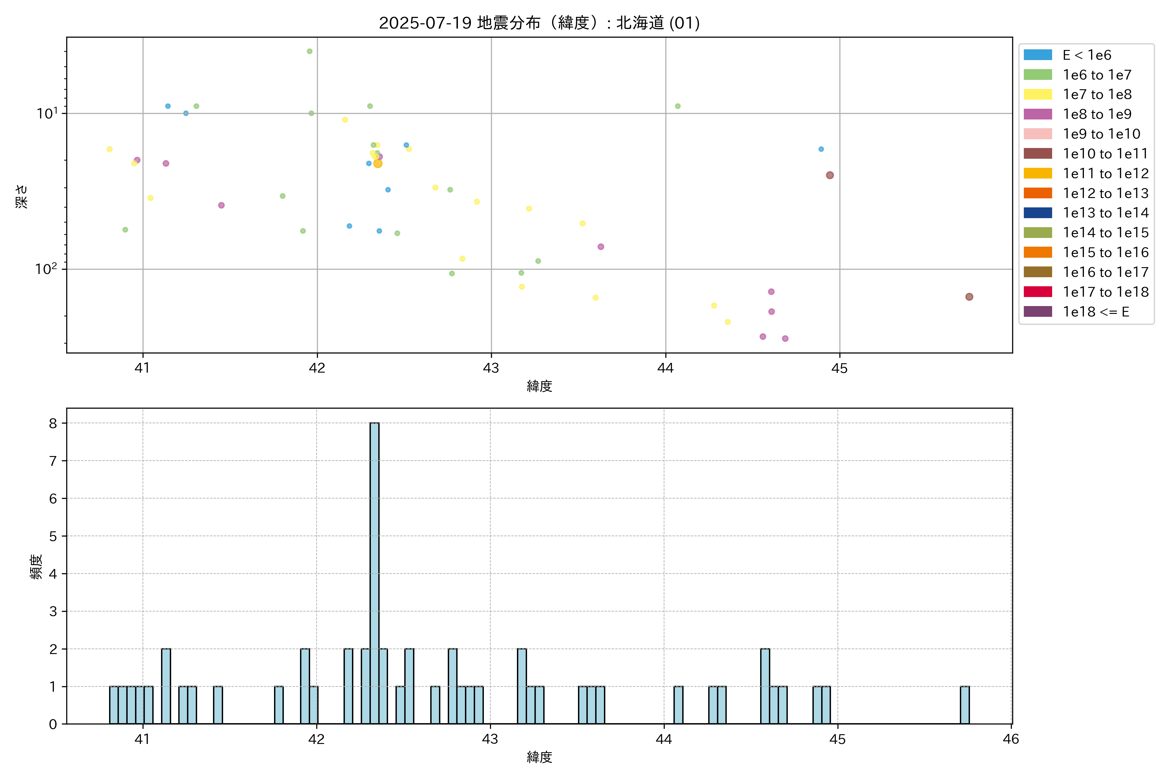
Task: Click the 46 tick label on histogram axis
Action: tap(1011, 739)
